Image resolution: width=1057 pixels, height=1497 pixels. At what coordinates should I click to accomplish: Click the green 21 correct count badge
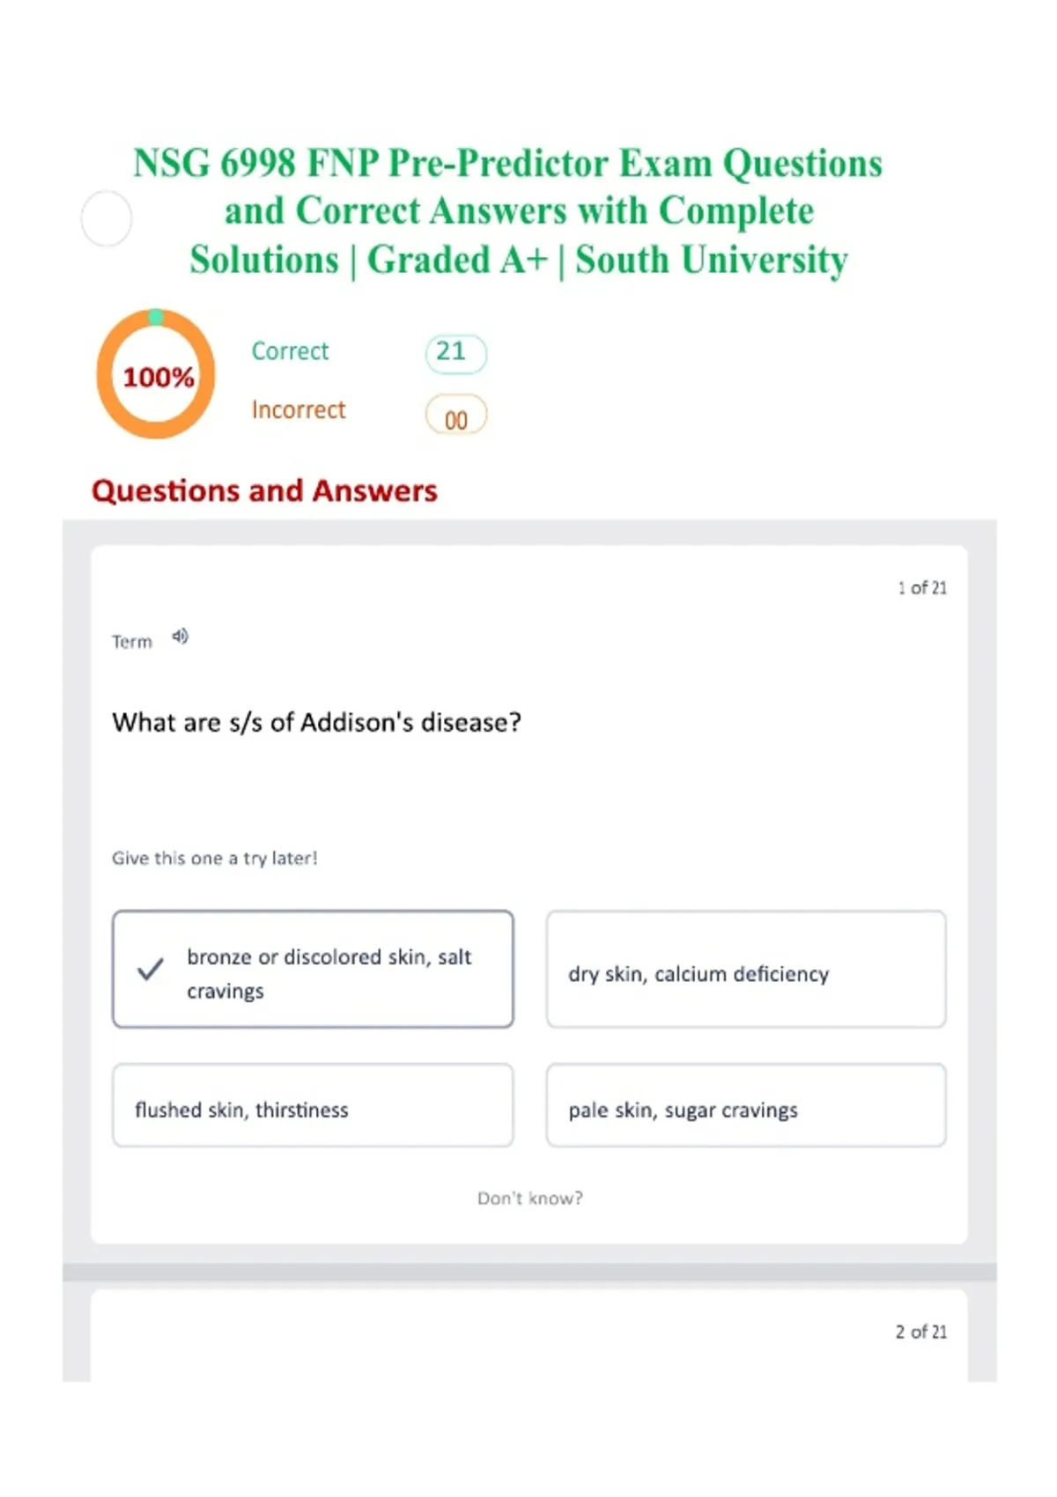coord(455,353)
